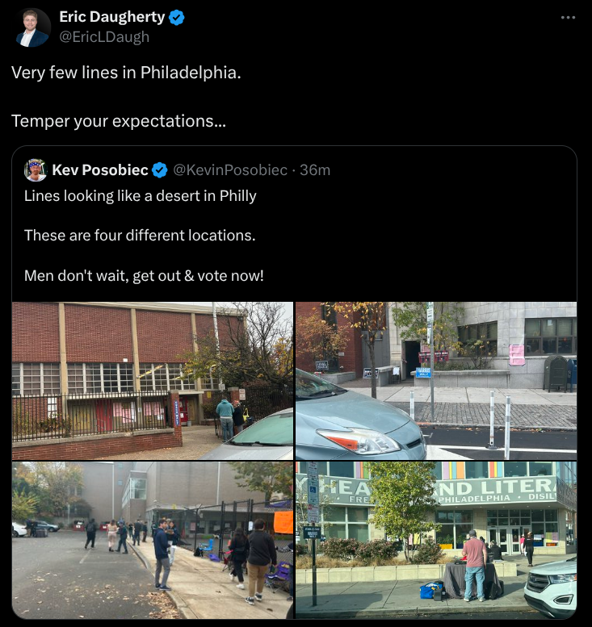592x627 pixels.
Task: Open the photo with blue Prius car
Action: [x=436, y=381]
